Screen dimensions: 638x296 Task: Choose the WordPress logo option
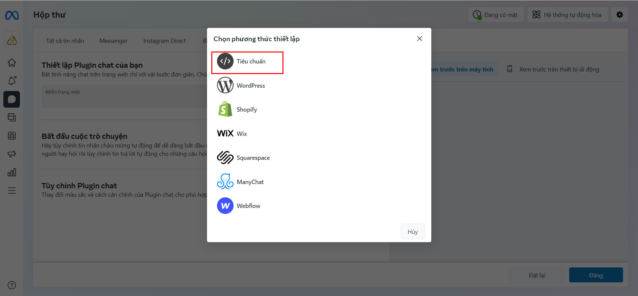tap(225, 85)
